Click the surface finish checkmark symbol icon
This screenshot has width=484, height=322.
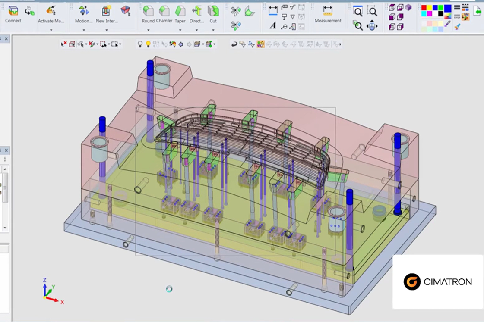pyautogui.click(x=293, y=7)
